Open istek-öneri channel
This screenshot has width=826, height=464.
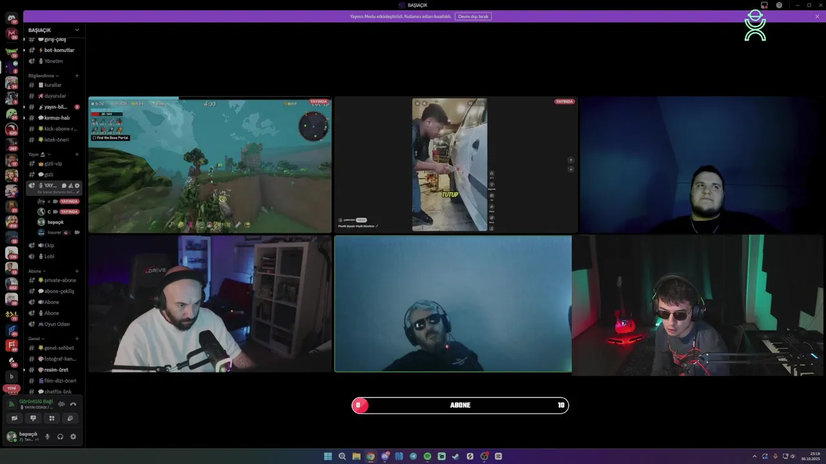tap(54, 140)
